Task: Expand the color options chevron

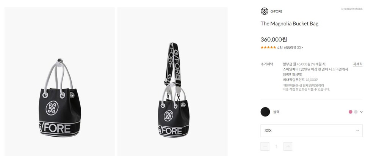Action: pyautogui.click(x=362, y=112)
